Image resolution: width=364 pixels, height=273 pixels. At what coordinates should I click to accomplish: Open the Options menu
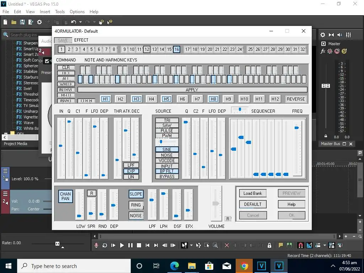click(77, 12)
